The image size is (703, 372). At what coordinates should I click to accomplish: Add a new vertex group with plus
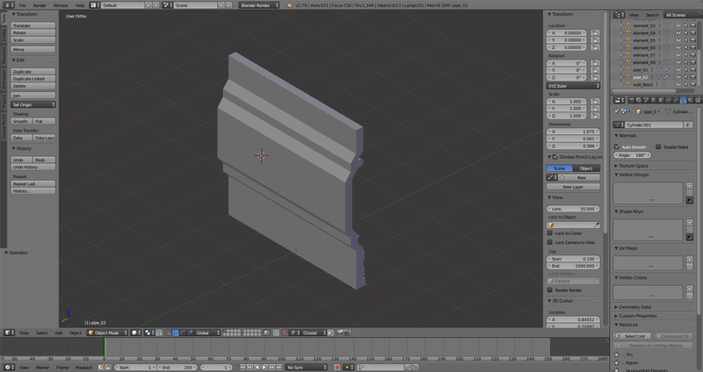(690, 185)
